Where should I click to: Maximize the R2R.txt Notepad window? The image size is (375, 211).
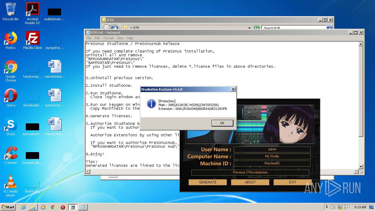356,33
